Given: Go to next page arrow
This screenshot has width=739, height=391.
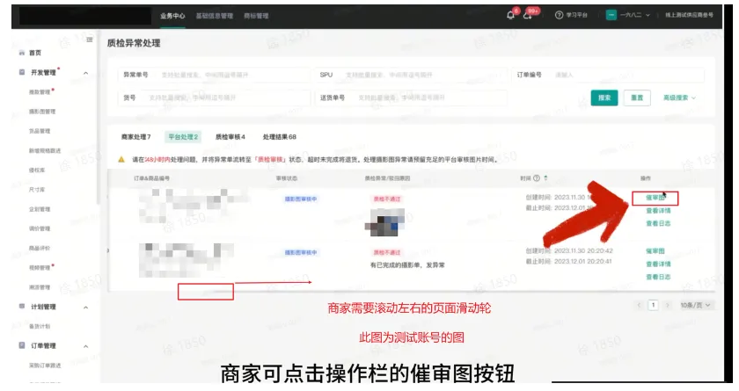Looking at the screenshot, I should point(667,306).
